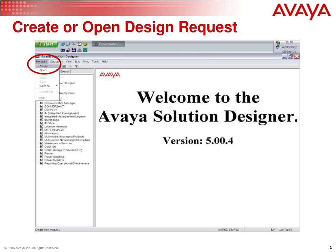Screen dimensions: 336x252
Task: Open the Quotation menu
Action: point(56,61)
